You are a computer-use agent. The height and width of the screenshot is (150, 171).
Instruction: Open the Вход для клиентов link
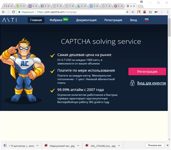point(152,83)
